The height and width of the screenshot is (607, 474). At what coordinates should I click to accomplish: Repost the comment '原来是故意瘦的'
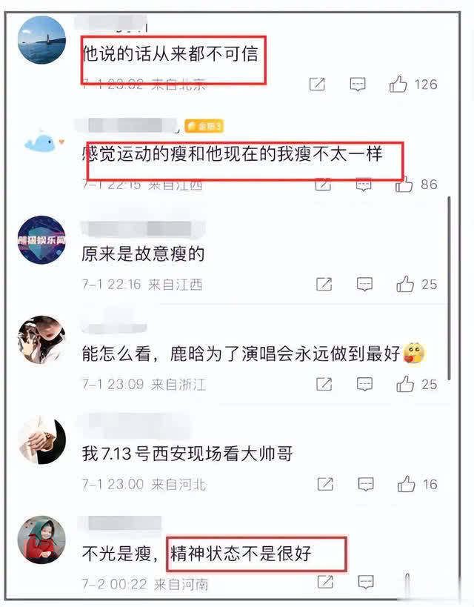(x=324, y=285)
